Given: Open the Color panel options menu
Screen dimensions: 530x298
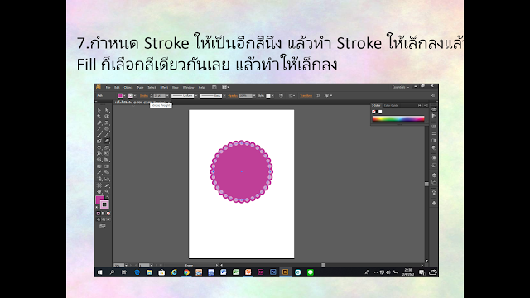Looking at the screenshot, I should 426,105.
